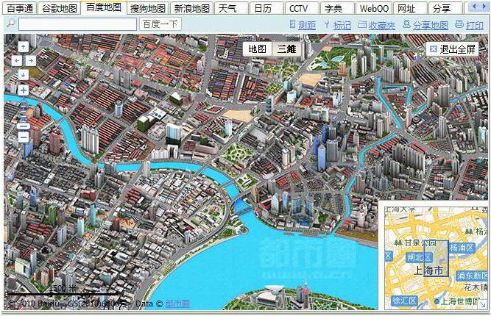The image size is (491, 316).
Task: Open the WebQQ tab
Action: (373, 8)
